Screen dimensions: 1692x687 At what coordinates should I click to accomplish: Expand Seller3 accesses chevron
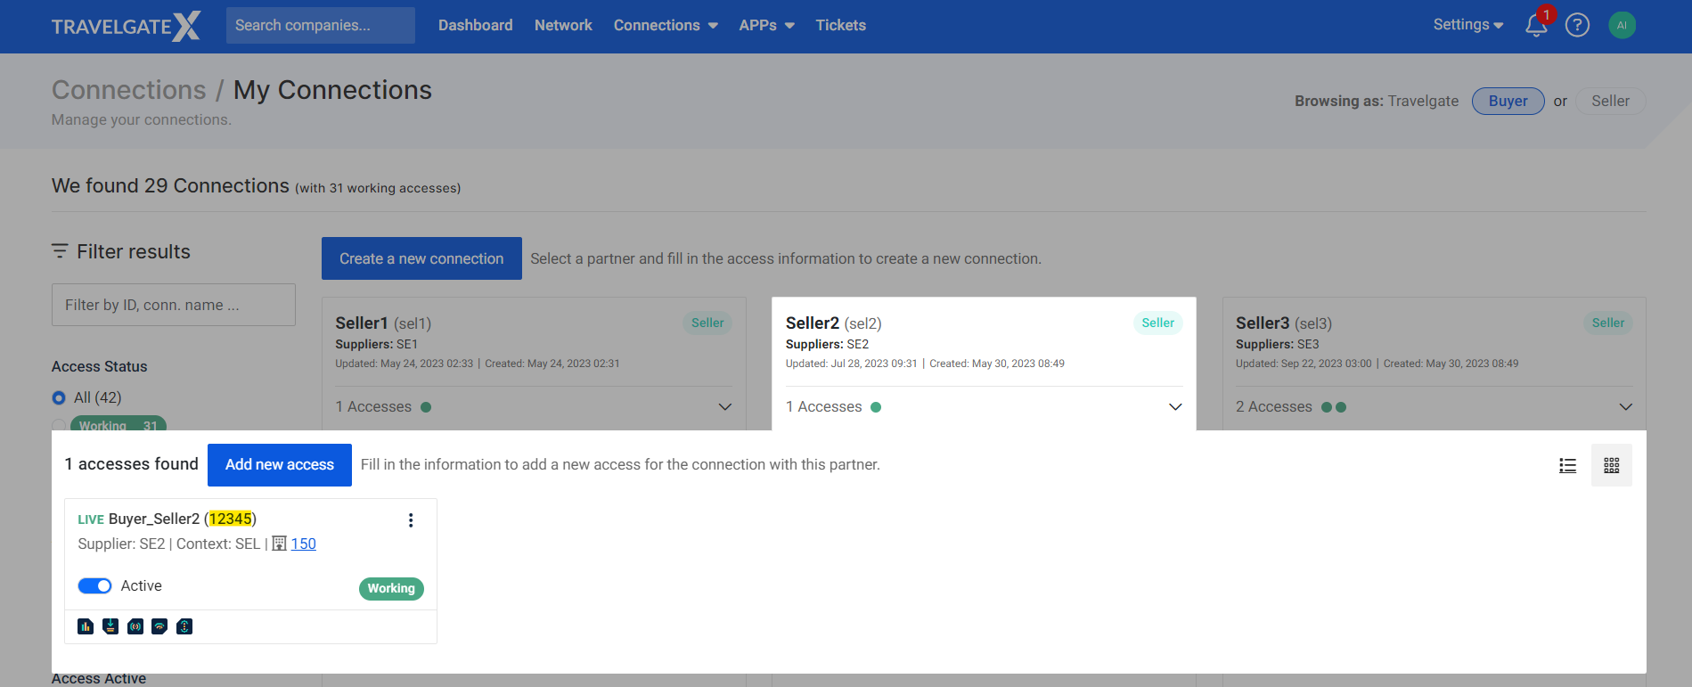[1626, 407]
